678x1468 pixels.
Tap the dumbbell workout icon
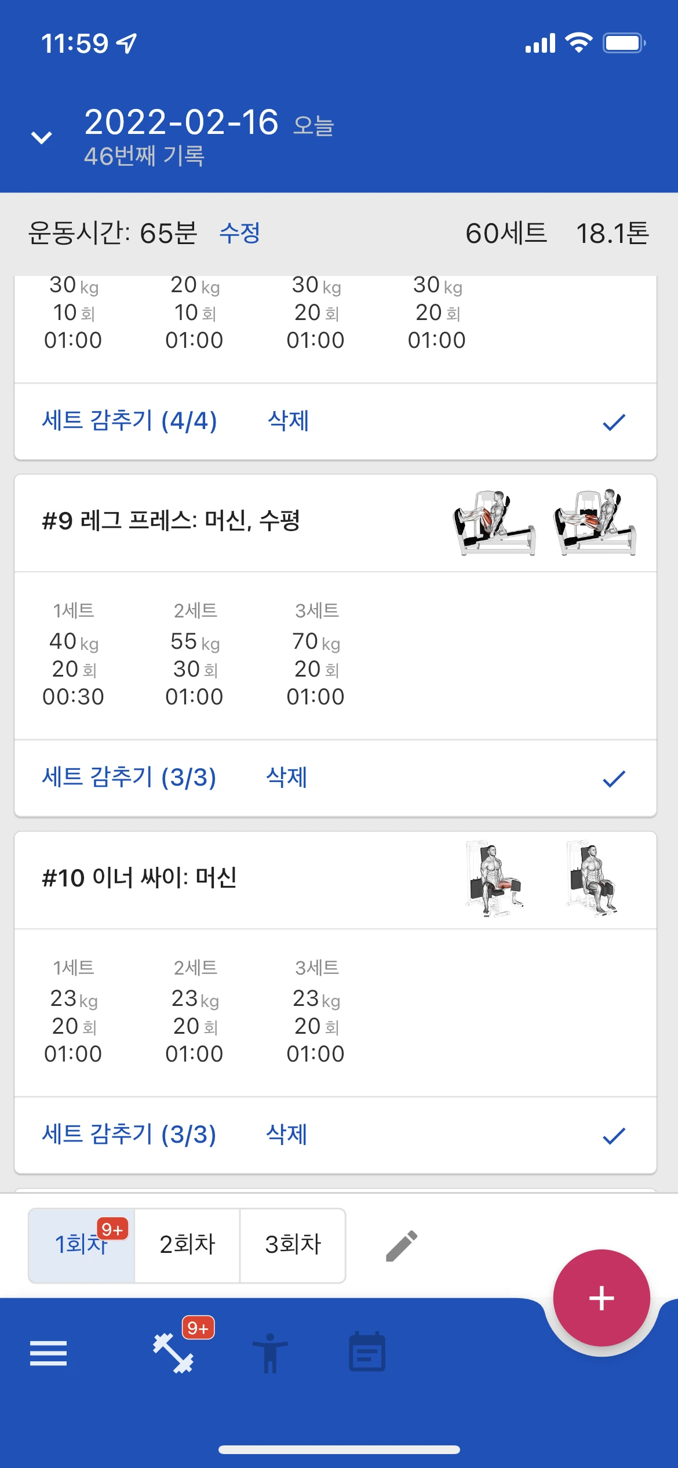click(x=173, y=1353)
